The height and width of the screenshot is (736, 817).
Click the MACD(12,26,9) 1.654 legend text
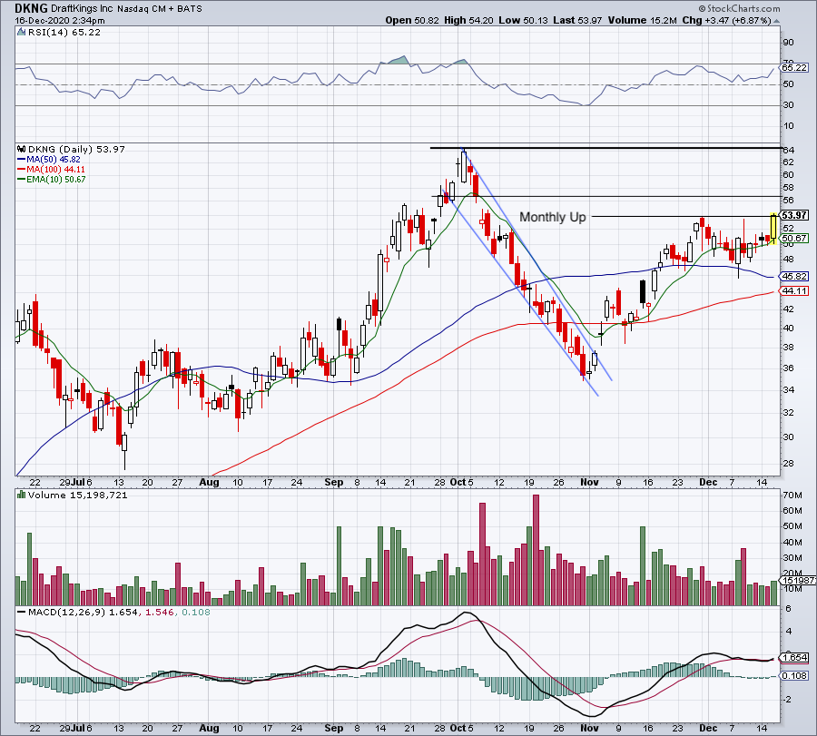click(83, 612)
